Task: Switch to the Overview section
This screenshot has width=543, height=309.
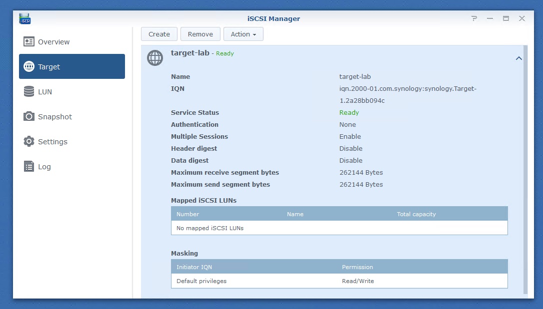Action: 53,42
